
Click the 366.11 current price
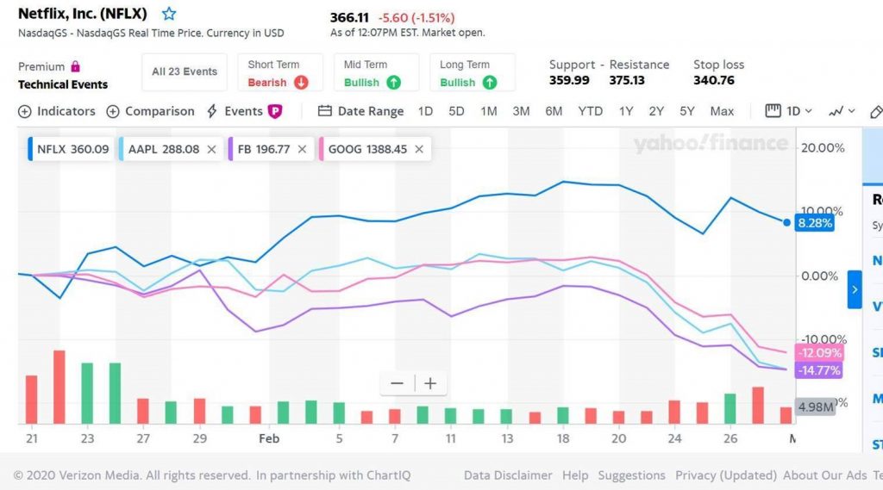349,18
